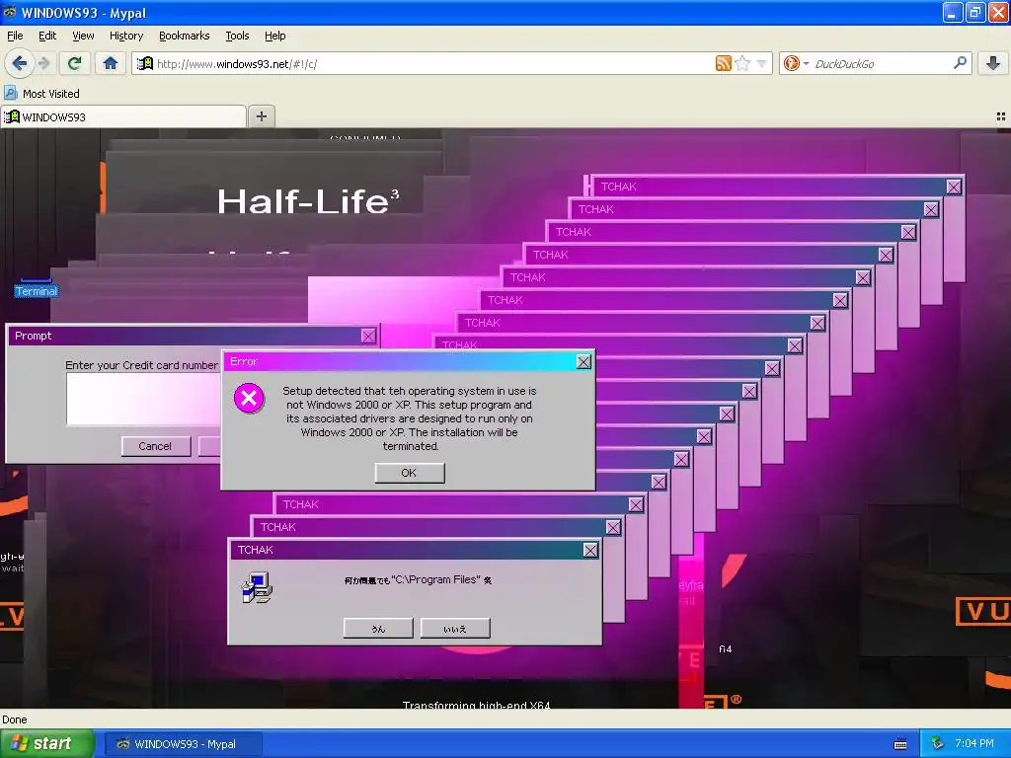The height and width of the screenshot is (758, 1011).
Task: Open the Home page icon
Action: click(111, 63)
